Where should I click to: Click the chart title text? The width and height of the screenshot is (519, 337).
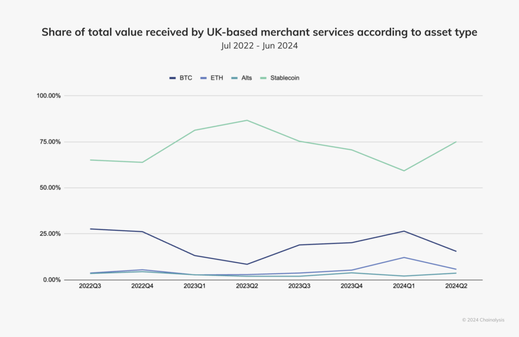point(259,32)
